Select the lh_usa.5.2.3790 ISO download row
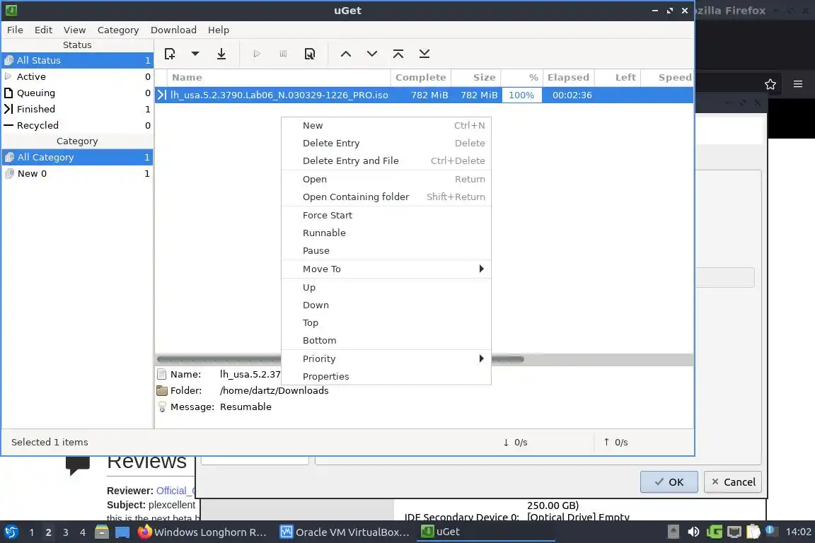Viewport: 815px width, 543px height. (424, 95)
